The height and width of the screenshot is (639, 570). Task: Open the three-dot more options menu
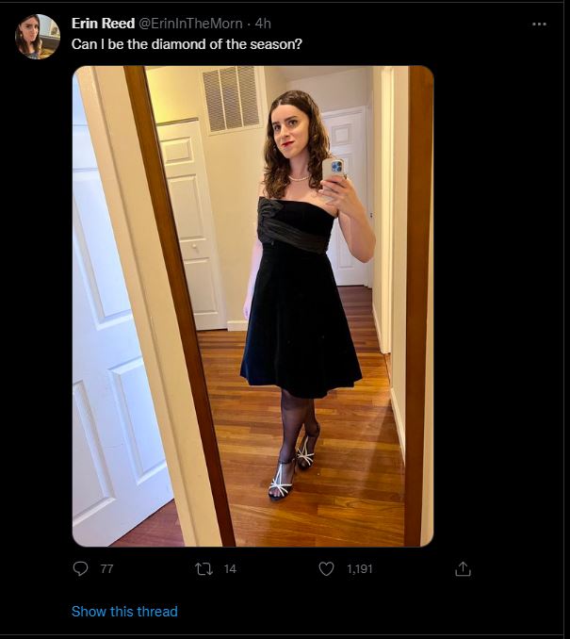tap(539, 25)
